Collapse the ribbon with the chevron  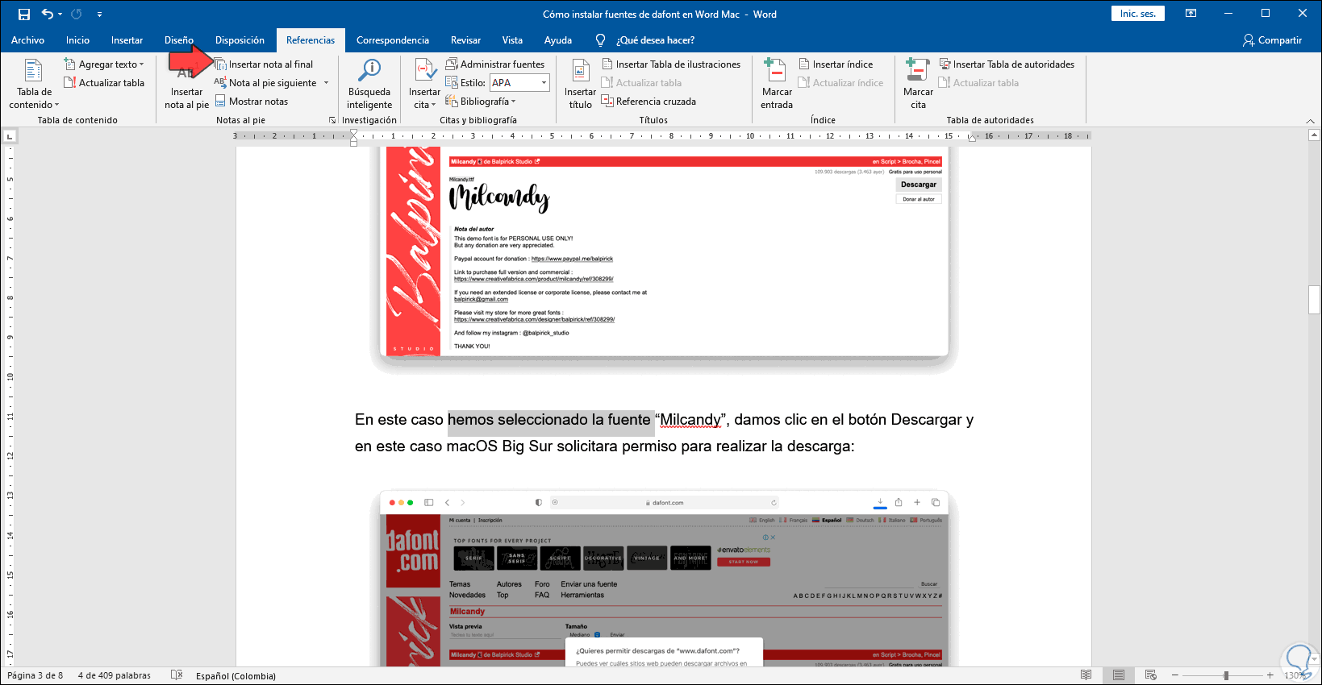pyautogui.click(x=1310, y=121)
